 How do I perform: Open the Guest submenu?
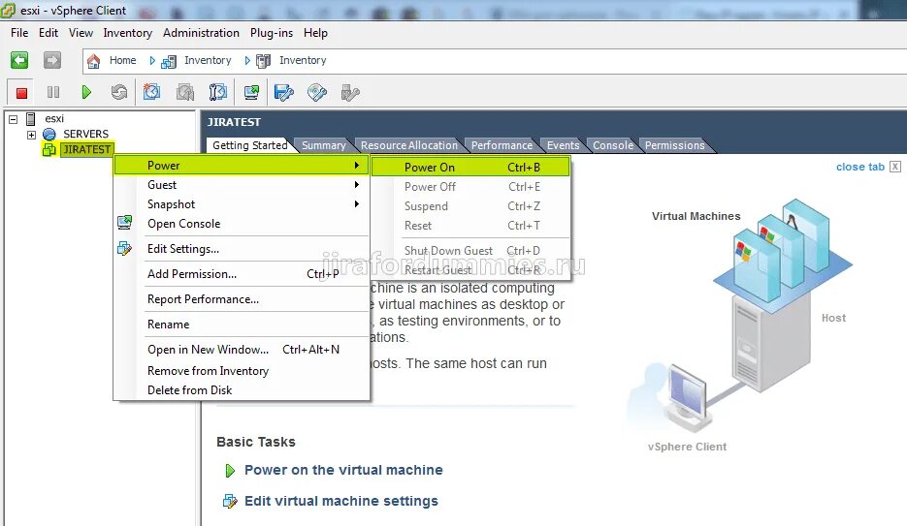tap(242, 185)
